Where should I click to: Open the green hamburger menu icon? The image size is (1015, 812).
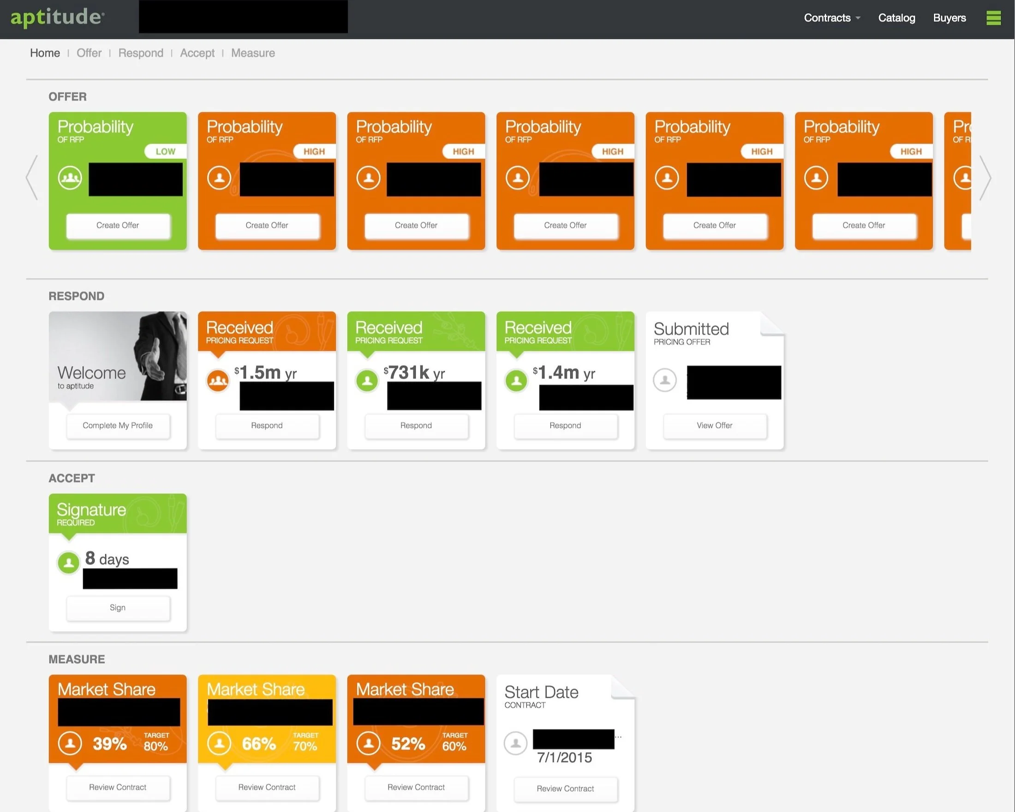pyautogui.click(x=993, y=18)
